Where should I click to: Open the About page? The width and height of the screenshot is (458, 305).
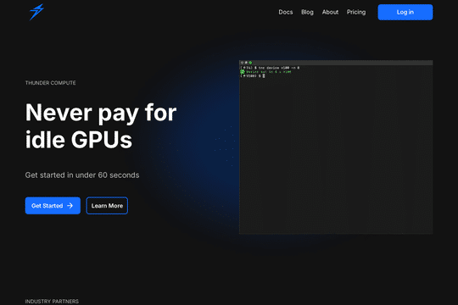330,12
